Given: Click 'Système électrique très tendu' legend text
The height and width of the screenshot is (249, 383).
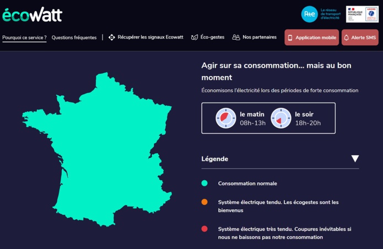Looking at the screenshot, I should 284,233.
